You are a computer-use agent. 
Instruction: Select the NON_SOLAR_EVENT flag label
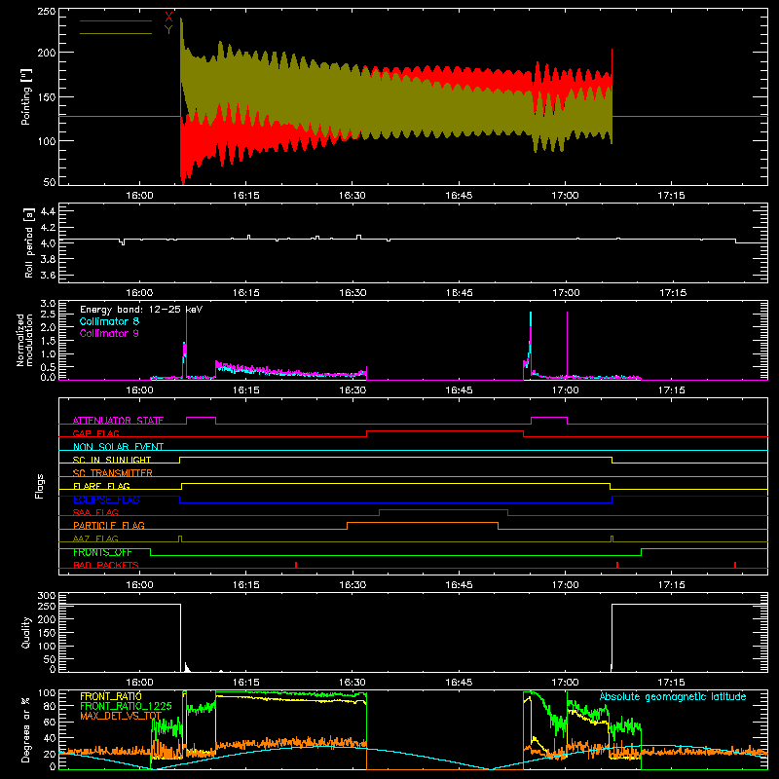[118, 447]
